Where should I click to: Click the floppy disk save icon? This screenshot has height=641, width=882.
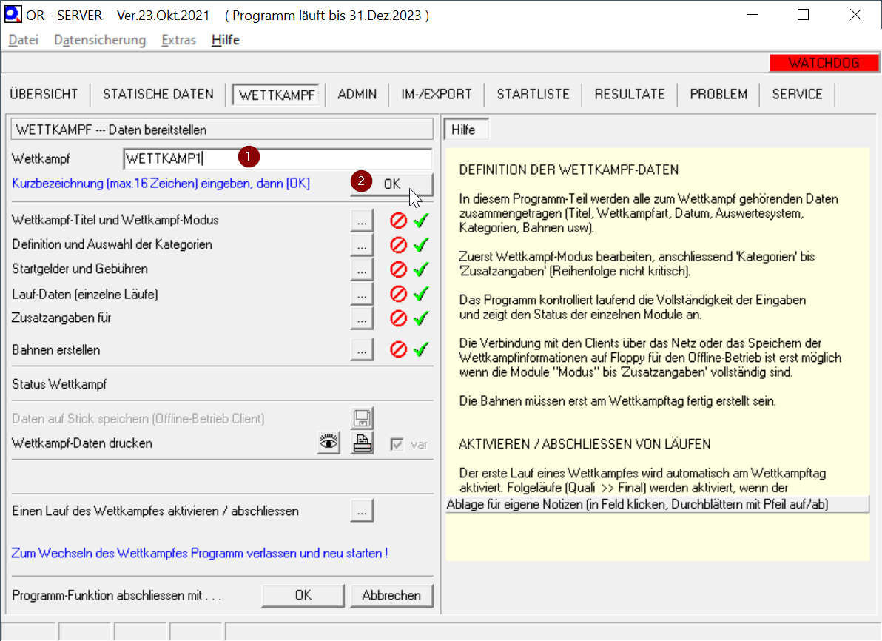coord(362,418)
